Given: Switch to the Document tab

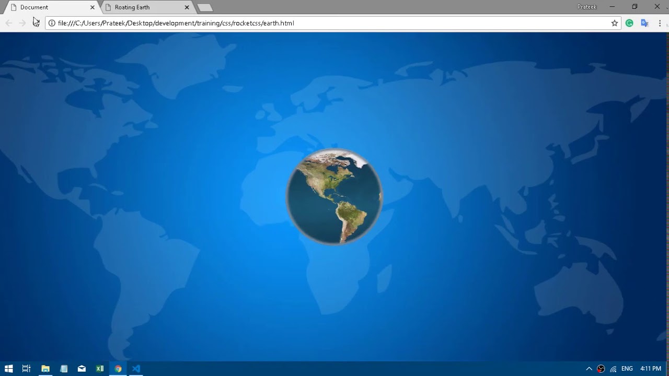Looking at the screenshot, I should tap(52, 7).
